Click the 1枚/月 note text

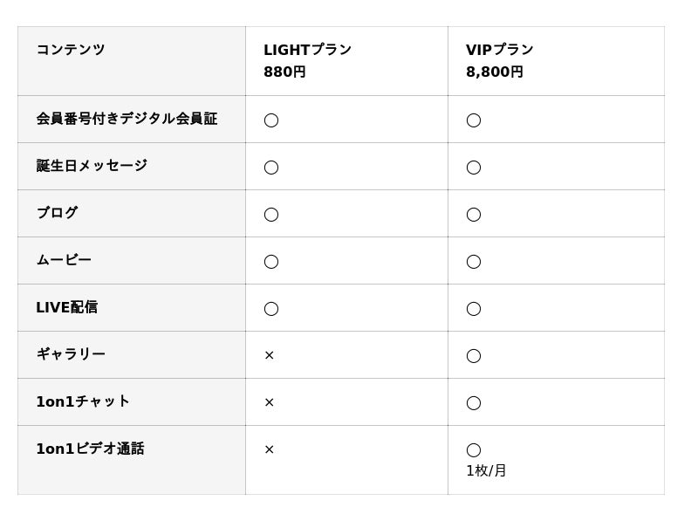click(x=486, y=471)
